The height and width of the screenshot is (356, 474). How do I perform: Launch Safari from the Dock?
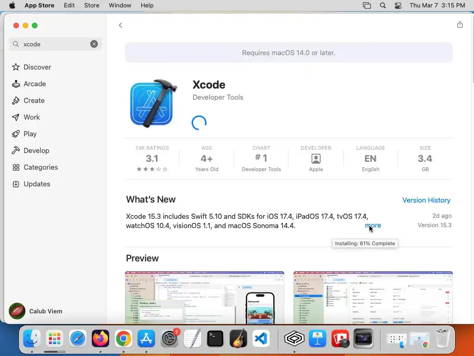coord(78,338)
